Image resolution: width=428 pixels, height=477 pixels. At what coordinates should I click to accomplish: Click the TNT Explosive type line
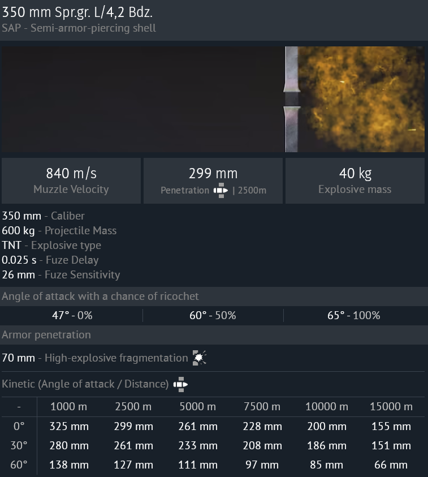click(51, 246)
